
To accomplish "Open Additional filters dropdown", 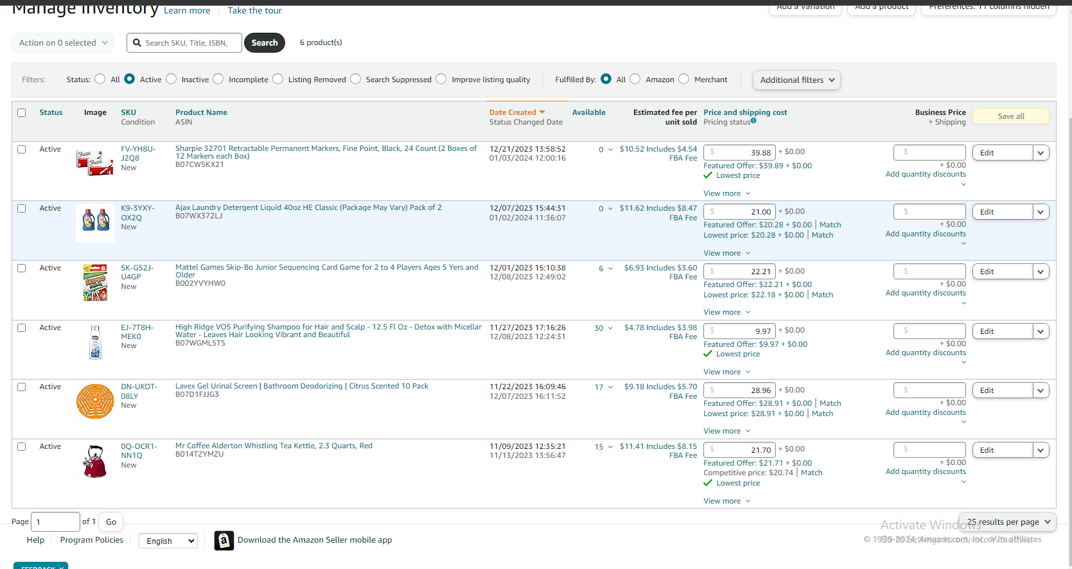I will (796, 80).
